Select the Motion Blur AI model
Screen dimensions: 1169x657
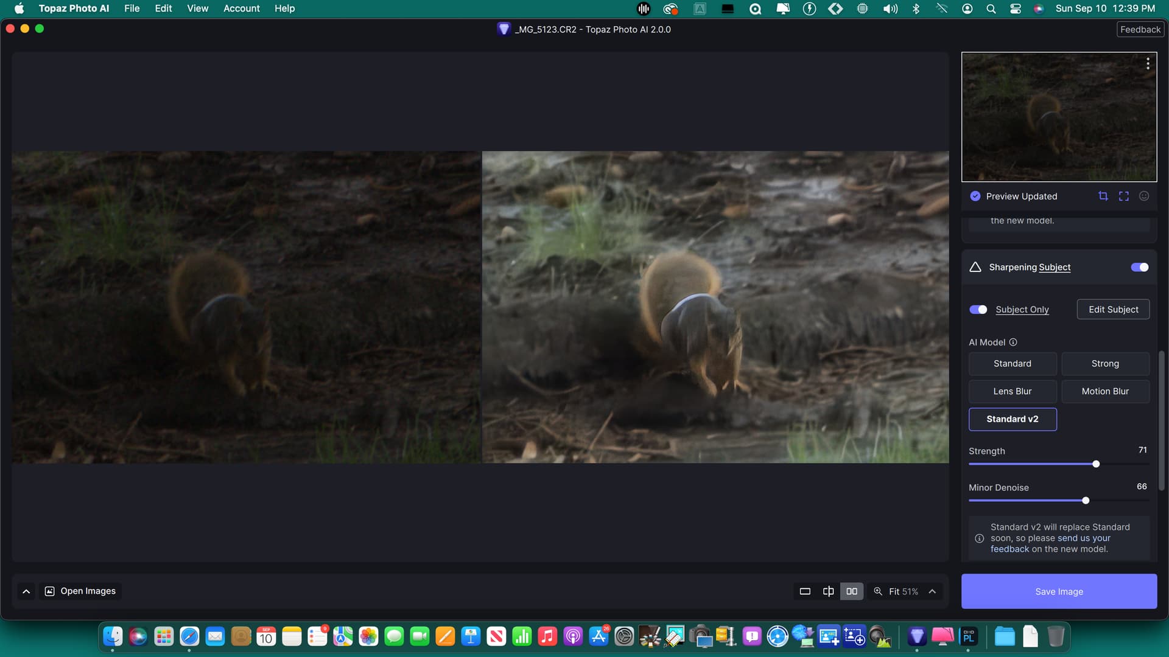(x=1105, y=391)
